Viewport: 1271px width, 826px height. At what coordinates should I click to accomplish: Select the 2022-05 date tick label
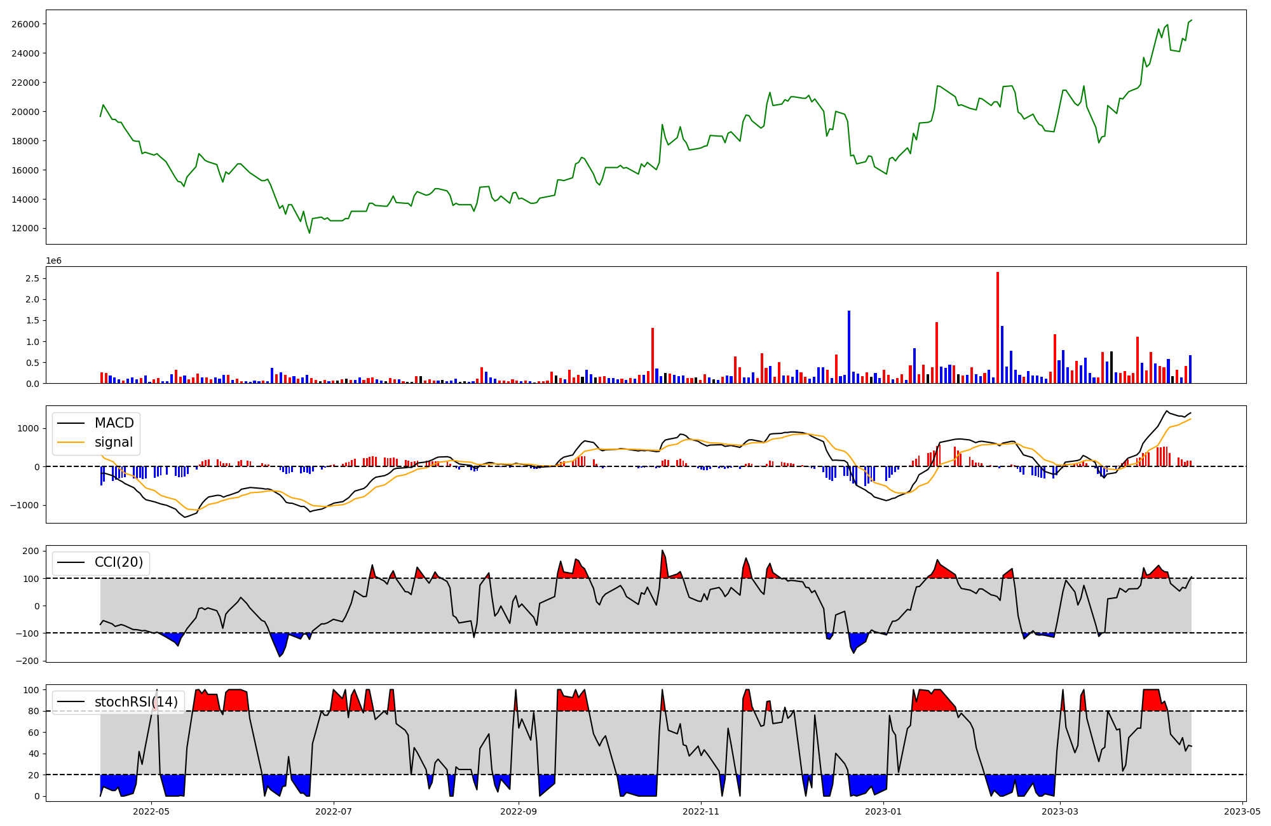pyautogui.click(x=152, y=811)
